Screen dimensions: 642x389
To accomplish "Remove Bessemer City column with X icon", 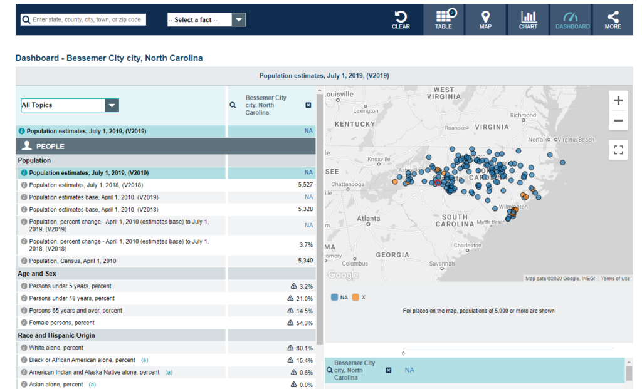I will click(x=308, y=105).
